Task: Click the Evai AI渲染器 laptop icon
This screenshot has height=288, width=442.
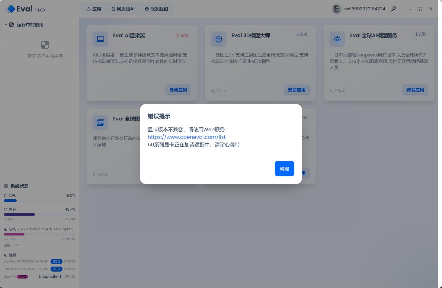Action: 100,39
